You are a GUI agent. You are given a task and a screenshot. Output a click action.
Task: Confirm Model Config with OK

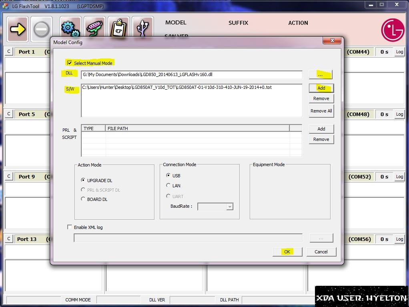(x=287, y=252)
